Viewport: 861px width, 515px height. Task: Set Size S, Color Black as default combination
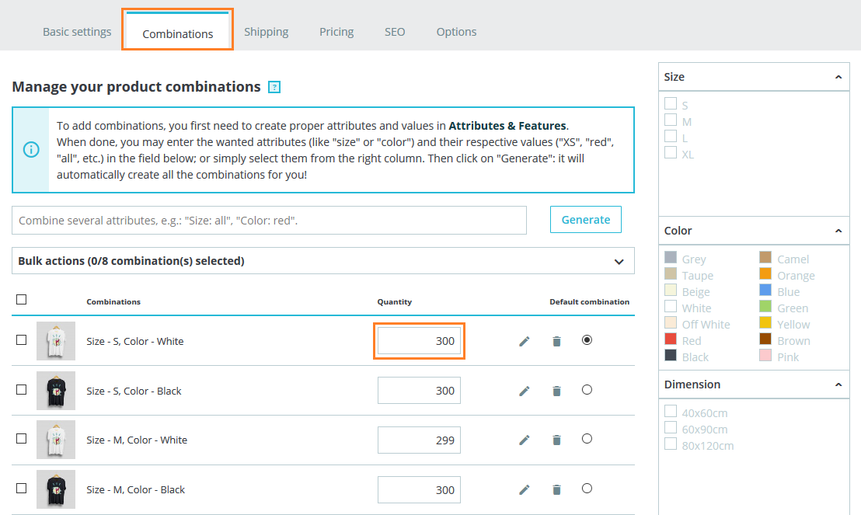pyautogui.click(x=587, y=390)
